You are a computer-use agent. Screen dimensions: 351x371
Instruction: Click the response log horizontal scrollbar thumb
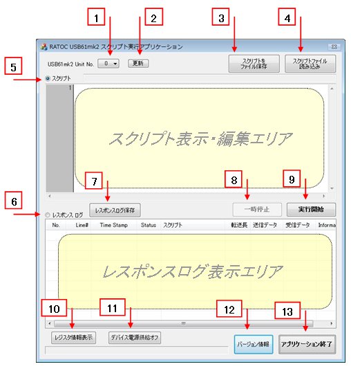tap(184, 323)
